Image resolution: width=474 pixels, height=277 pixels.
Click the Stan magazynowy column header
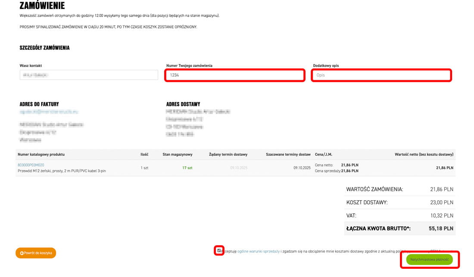pos(177,154)
